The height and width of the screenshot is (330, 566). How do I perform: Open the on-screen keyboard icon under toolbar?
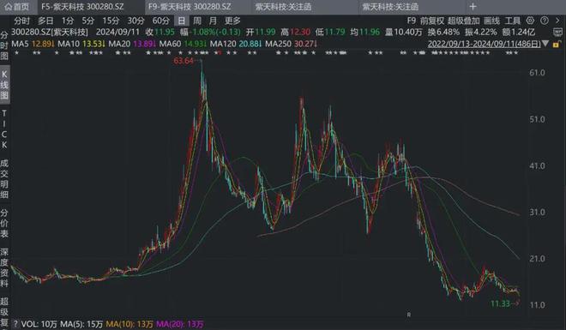(x=557, y=33)
